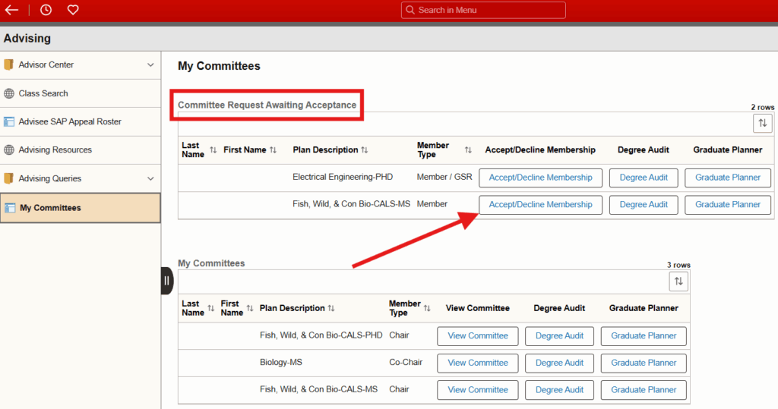
Task: Accept/Decline Membership for Electrical Engineering-PHD
Action: (x=540, y=178)
